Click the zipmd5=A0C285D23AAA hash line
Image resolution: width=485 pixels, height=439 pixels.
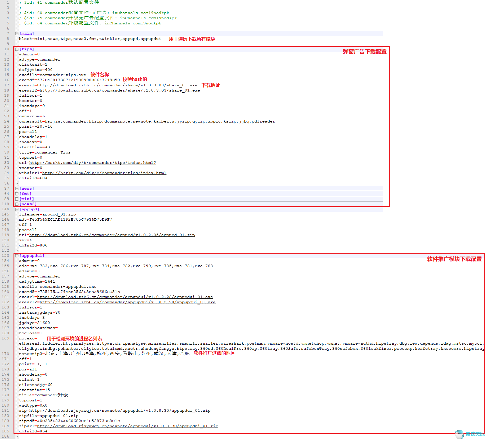pyautogui.click(x=69, y=421)
